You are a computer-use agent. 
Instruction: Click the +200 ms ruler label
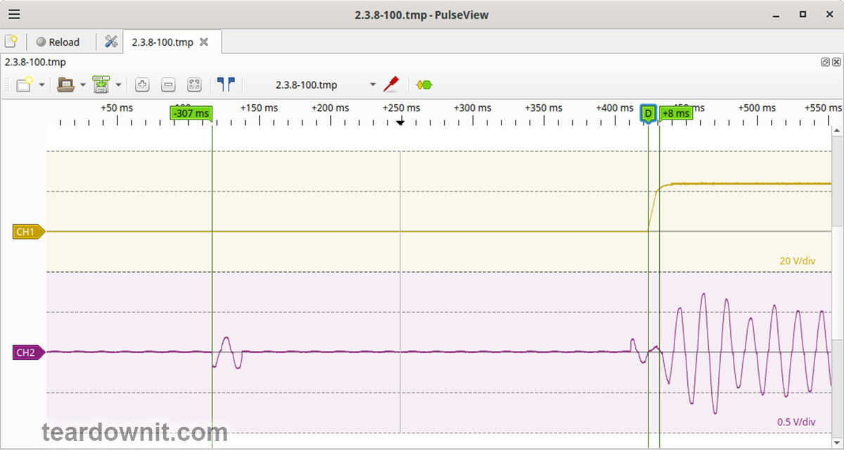331,108
